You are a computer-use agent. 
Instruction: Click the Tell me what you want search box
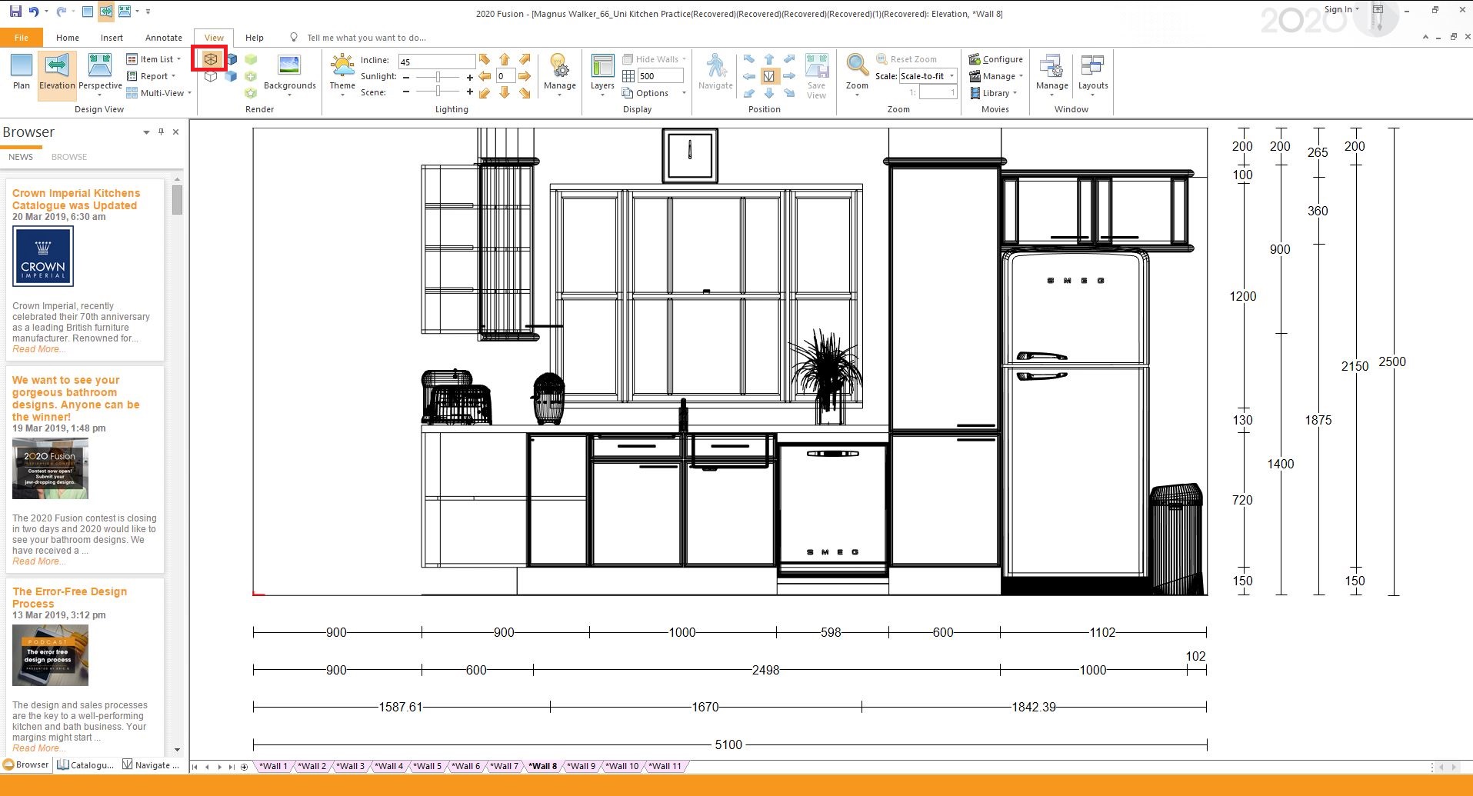click(x=366, y=38)
